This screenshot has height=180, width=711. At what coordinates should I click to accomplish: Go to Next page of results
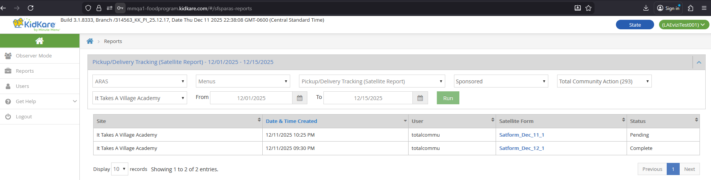(x=689, y=169)
